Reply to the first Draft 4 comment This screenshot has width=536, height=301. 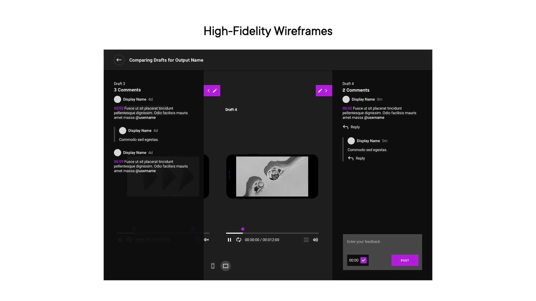click(x=351, y=127)
